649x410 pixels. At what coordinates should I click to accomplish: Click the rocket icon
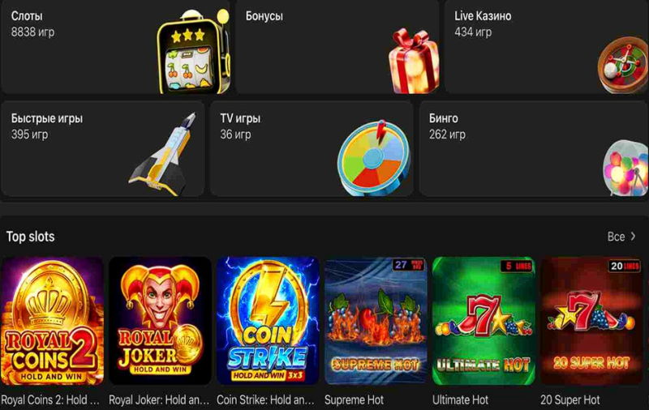tap(164, 154)
